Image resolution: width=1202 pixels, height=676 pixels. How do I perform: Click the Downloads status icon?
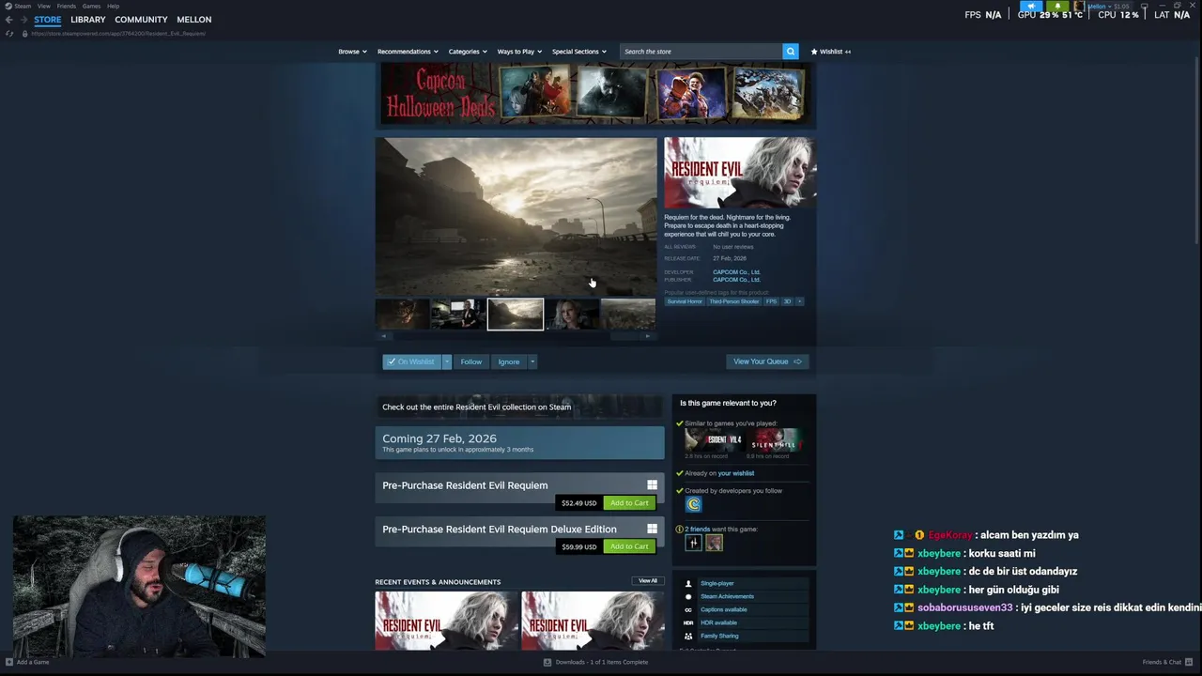(x=547, y=662)
